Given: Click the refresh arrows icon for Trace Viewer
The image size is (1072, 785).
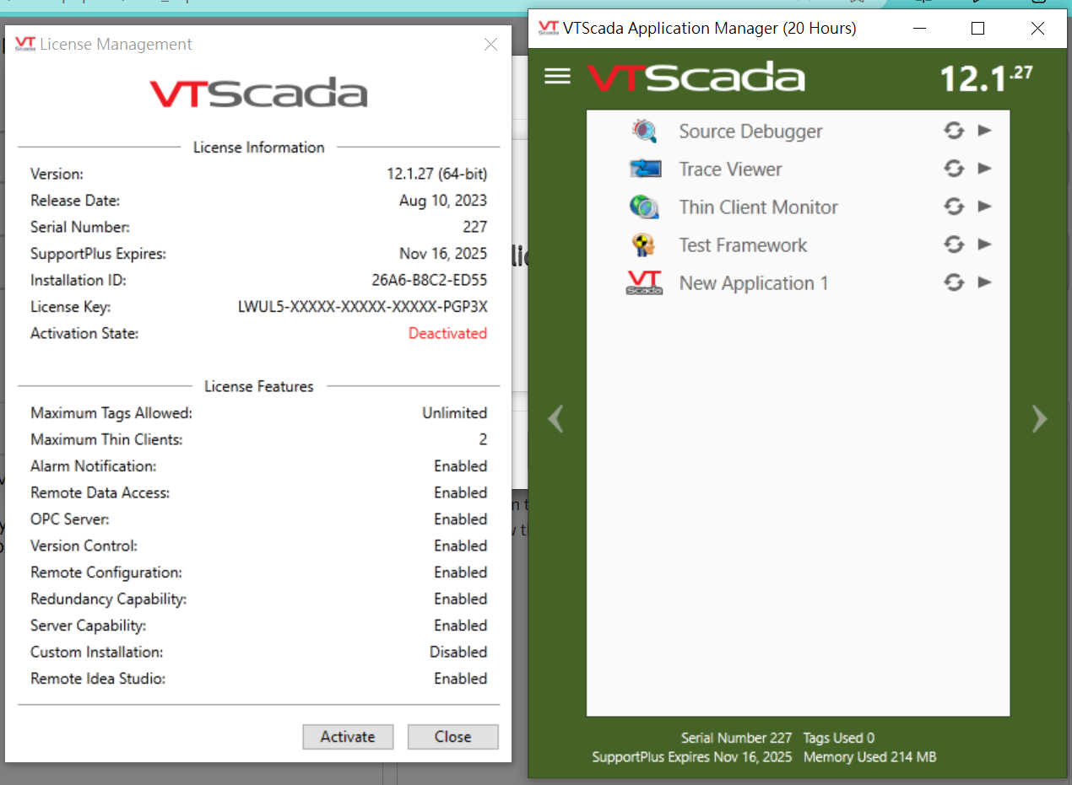Looking at the screenshot, I should (x=954, y=169).
